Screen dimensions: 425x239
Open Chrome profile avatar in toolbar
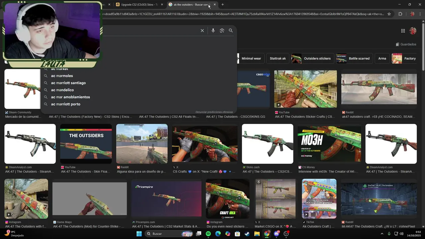pyautogui.click(x=412, y=14)
